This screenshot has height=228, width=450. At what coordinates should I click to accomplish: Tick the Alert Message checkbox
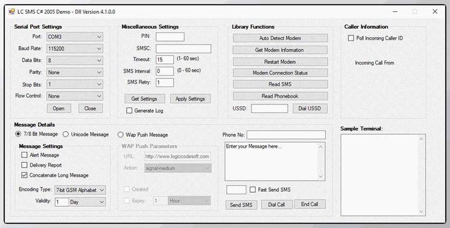(x=24, y=155)
